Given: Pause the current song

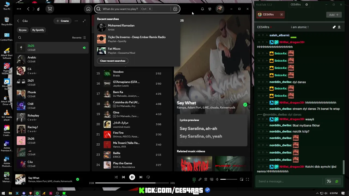Looking at the screenshot, I should [132, 177].
